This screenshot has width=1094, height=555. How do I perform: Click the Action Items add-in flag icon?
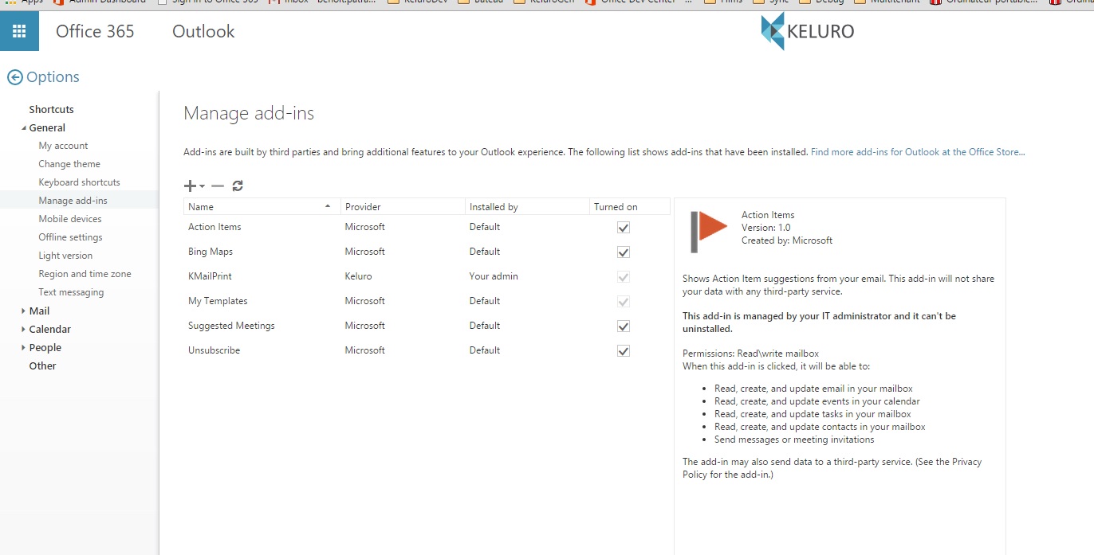click(709, 232)
